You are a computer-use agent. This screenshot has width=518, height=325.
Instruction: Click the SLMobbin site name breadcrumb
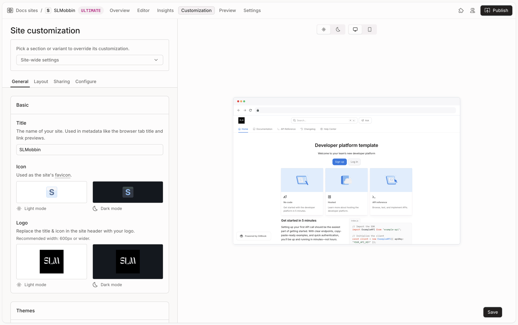(x=64, y=11)
